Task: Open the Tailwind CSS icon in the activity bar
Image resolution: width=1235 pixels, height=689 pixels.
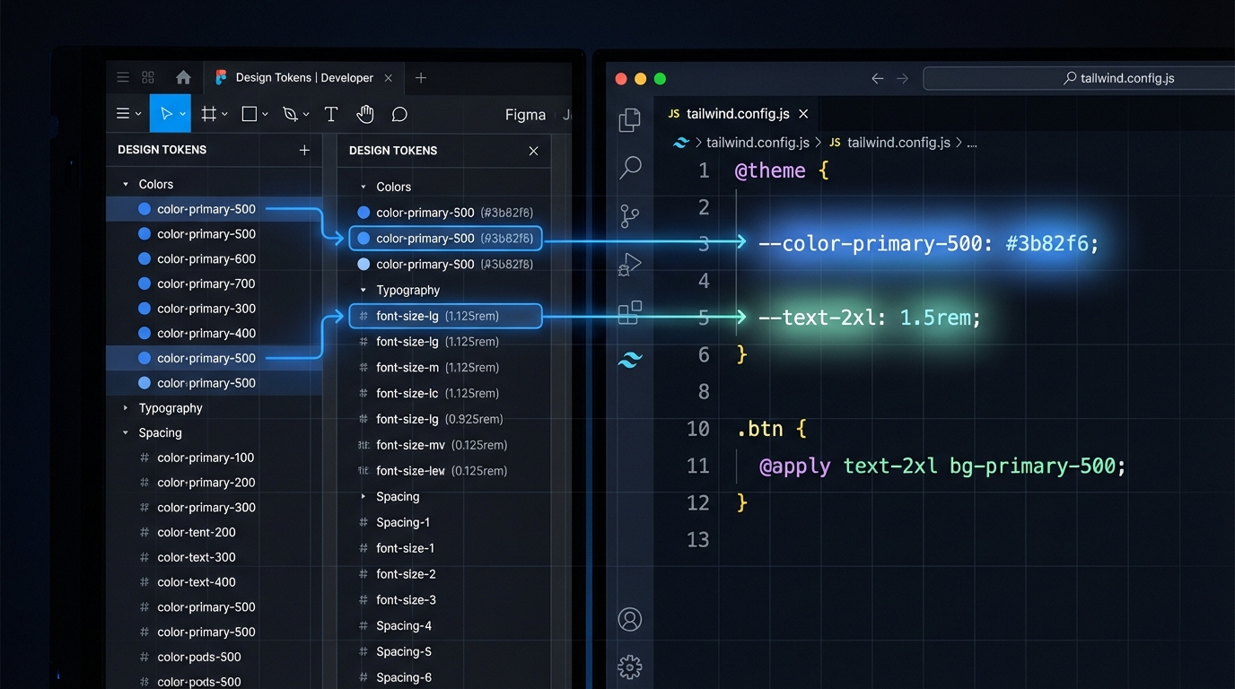Action: [630, 360]
